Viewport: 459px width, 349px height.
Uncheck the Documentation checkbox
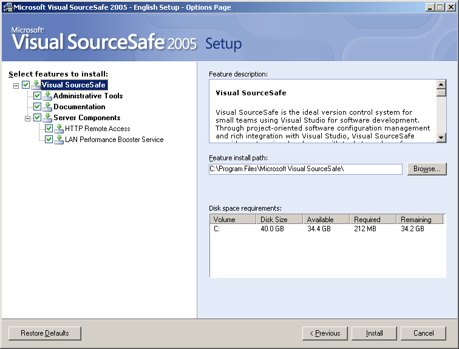coord(37,107)
